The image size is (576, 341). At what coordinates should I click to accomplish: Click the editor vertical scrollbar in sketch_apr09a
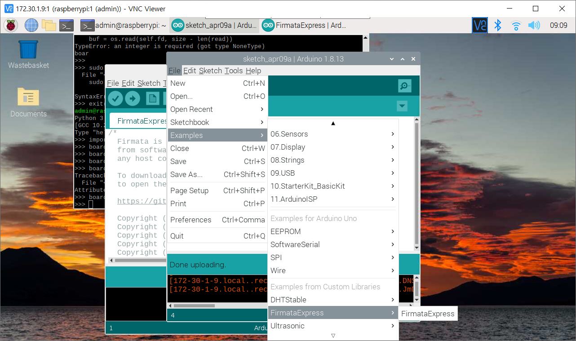[x=416, y=184]
